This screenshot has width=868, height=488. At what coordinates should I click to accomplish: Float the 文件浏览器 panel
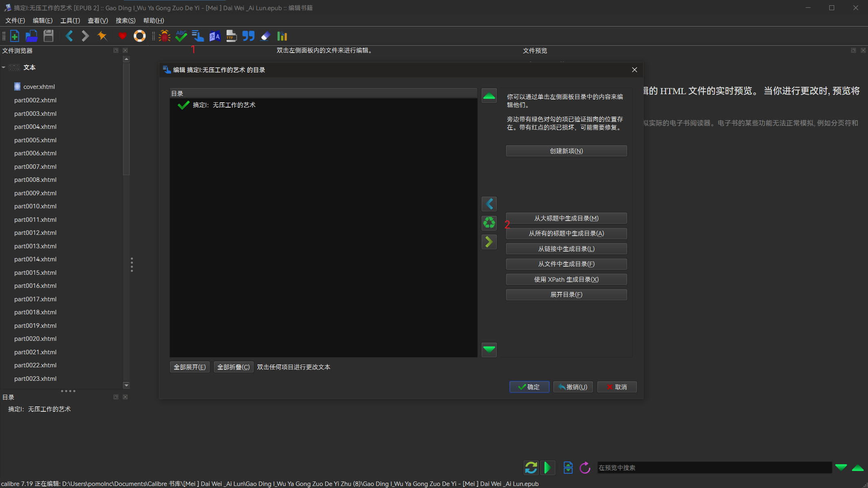116,51
